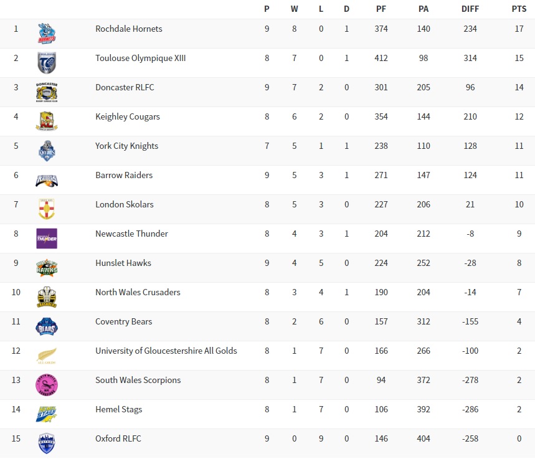This screenshot has width=535, height=464.
Task: Sort standings by DIFF column header
Action: coord(470,9)
